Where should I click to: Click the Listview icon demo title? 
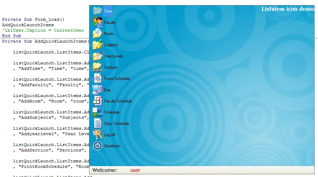[288, 9]
